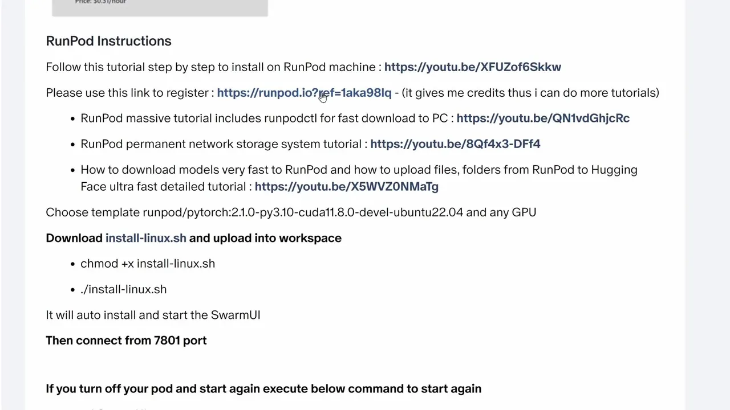The width and height of the screenshot is (730, 410).
Task: Click the 'Choose template runpod/pytorch' line
Action: (x=291, y=212)
